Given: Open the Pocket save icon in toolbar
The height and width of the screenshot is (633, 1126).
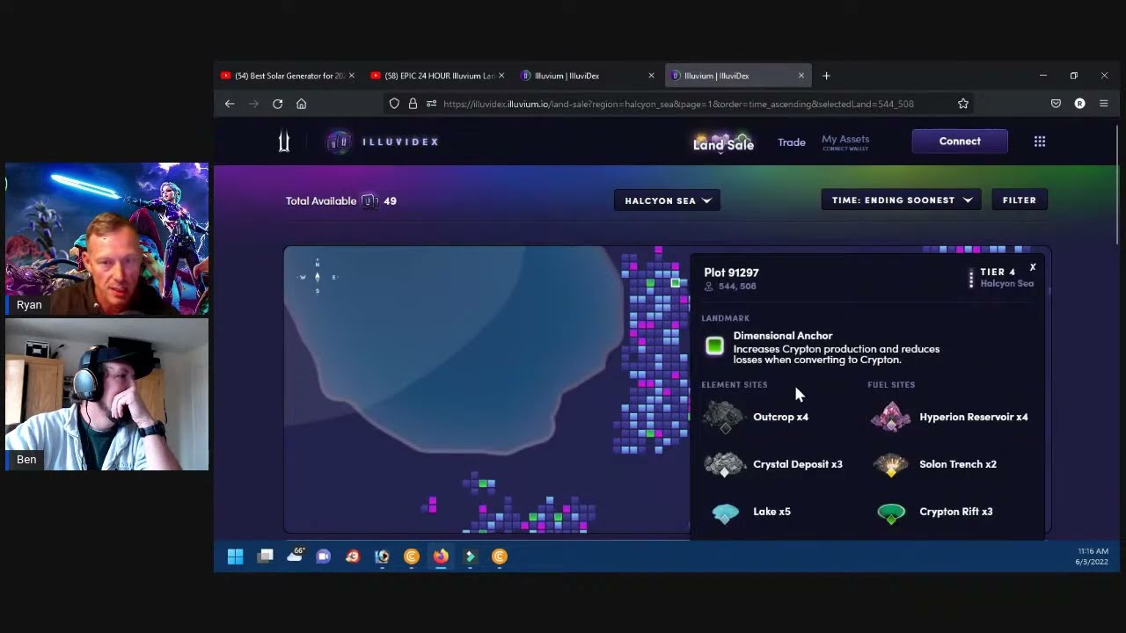Looking at the screenshot, I should pos(1056,104).
